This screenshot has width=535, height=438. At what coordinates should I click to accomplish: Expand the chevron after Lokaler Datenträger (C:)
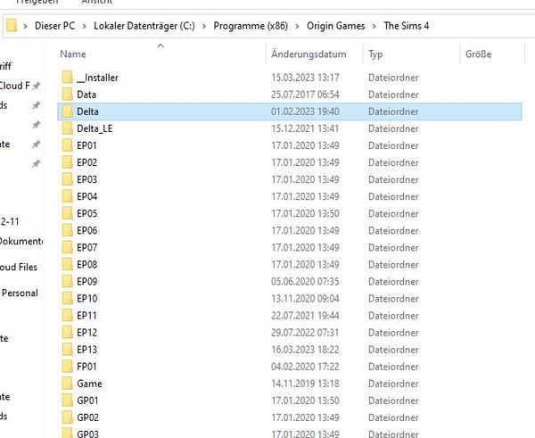(x=204, y=26)
